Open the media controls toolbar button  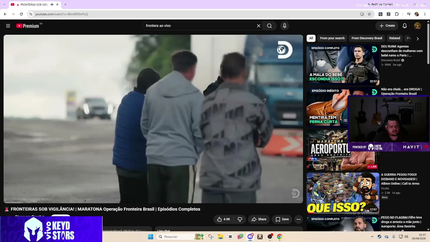click(x=408, y=14)
